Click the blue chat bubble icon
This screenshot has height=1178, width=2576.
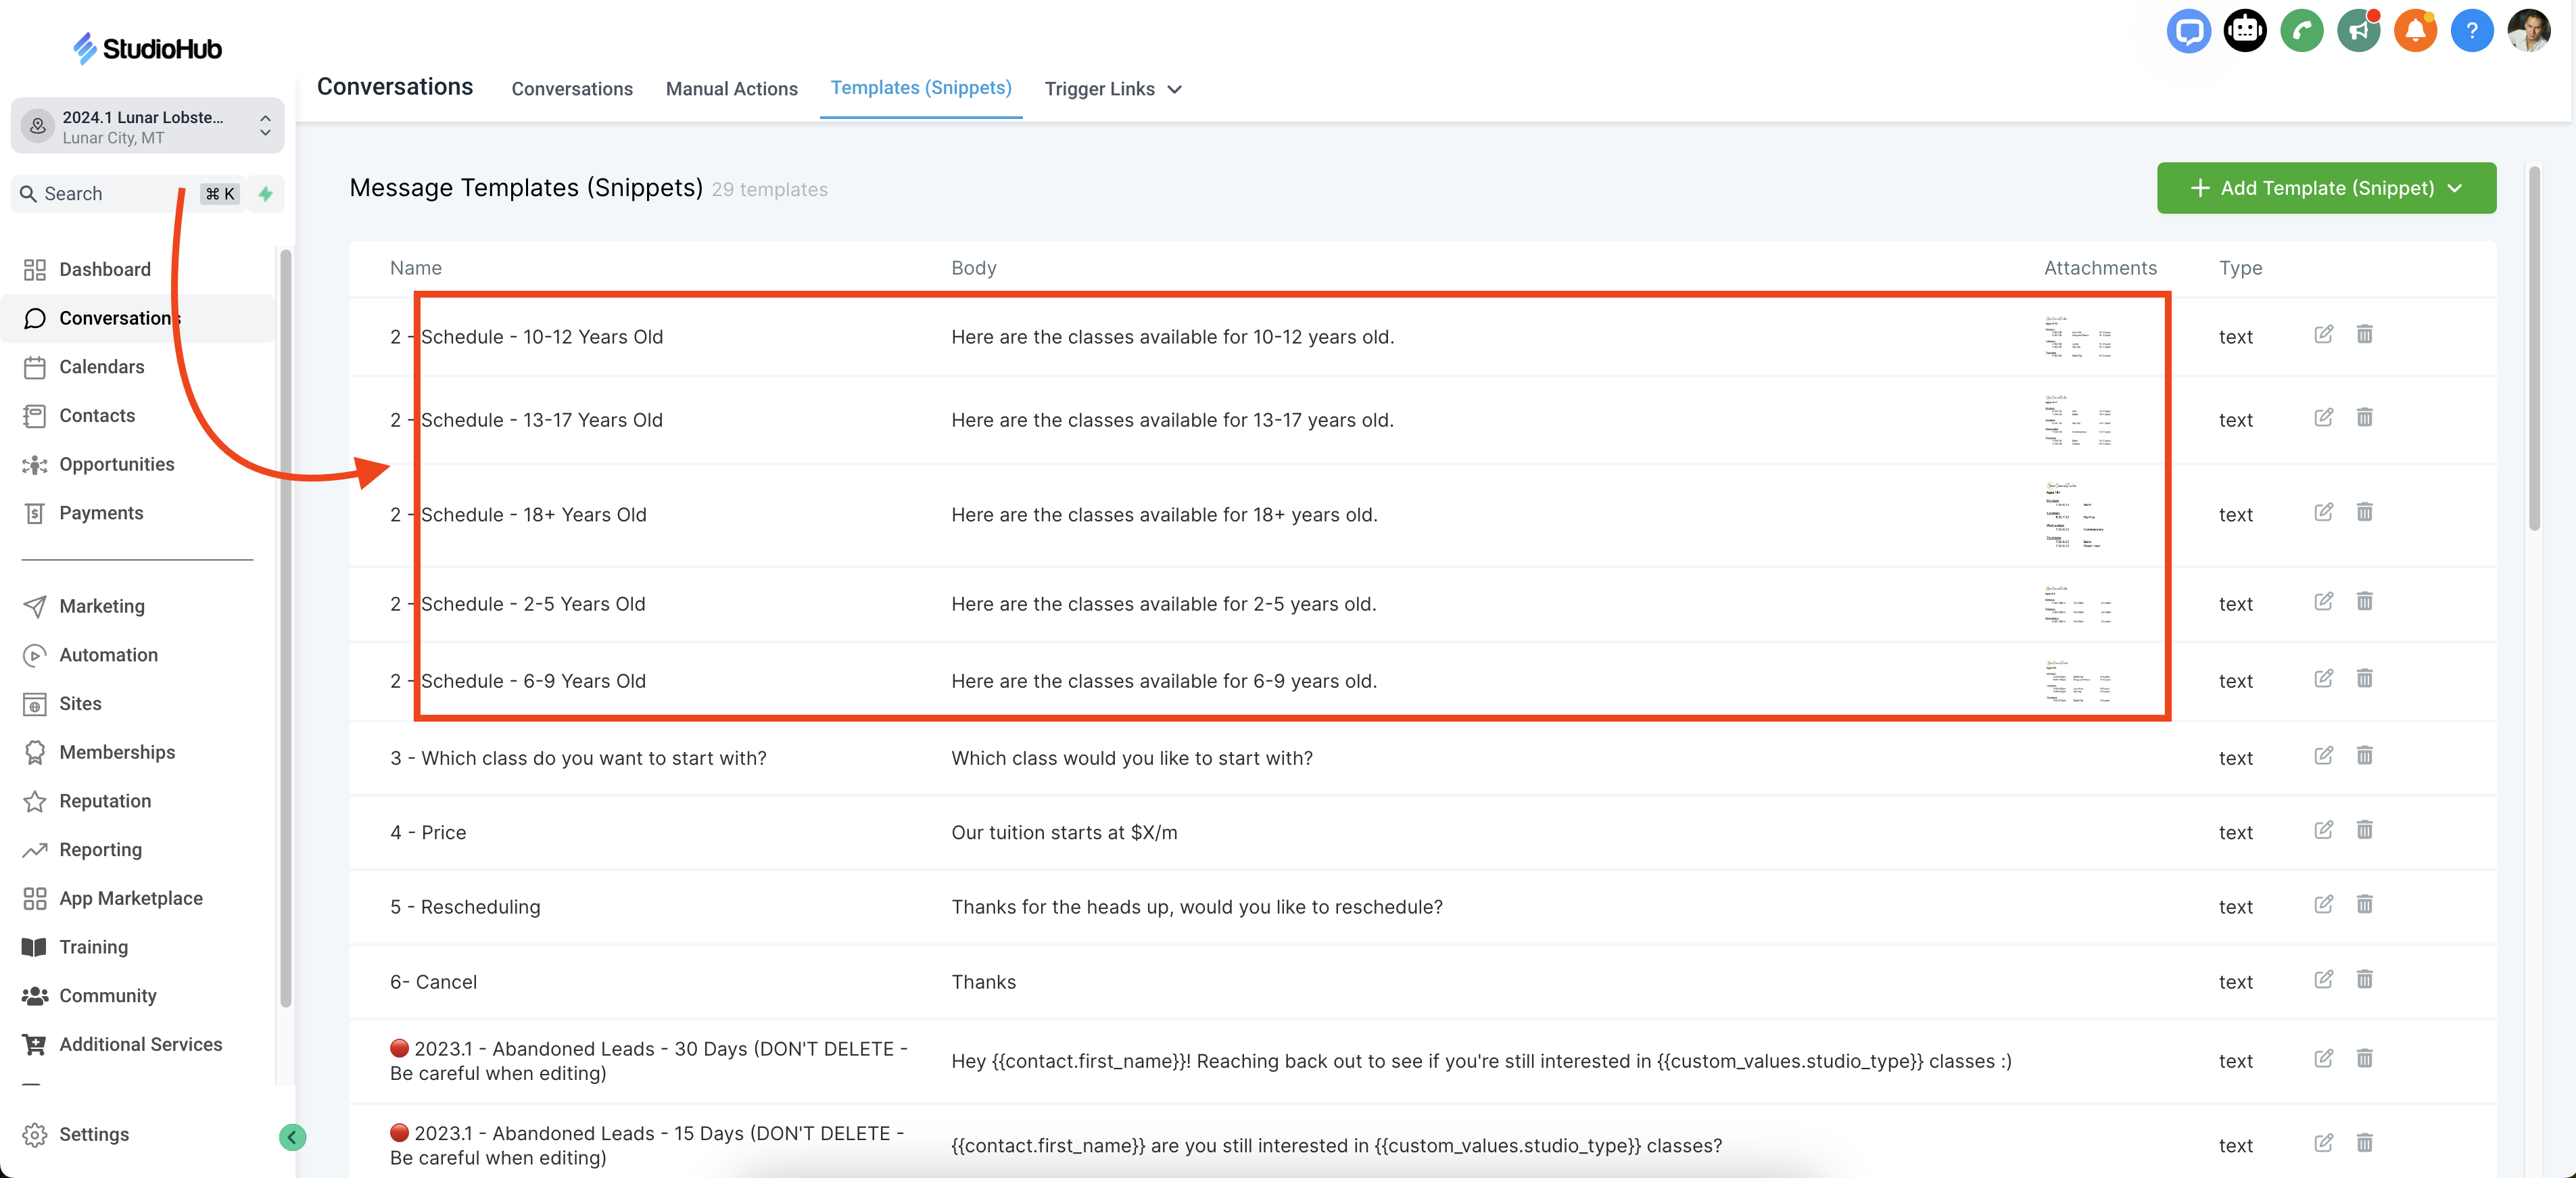click(2188, 31)
